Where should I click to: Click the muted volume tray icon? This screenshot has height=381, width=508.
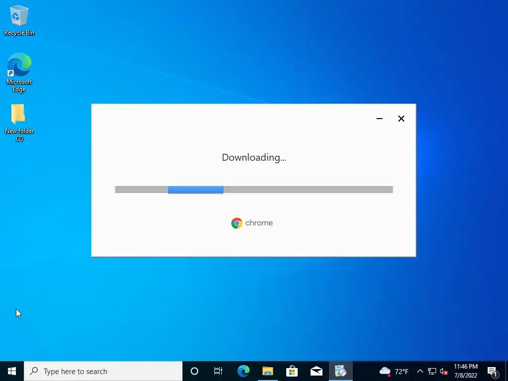[444, 371]
